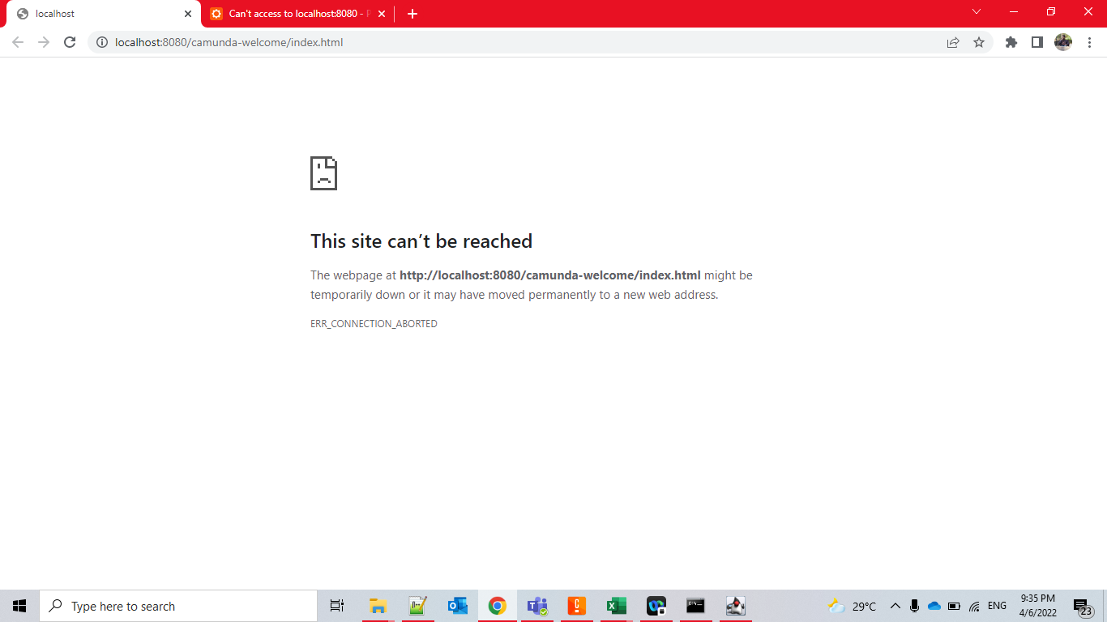Open the weather 29°C widget
The image size is (1107, 622).
tap(852, 606)
